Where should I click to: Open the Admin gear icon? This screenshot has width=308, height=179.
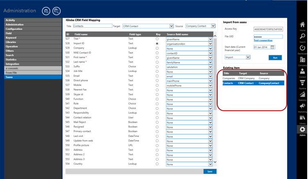coord(302,129)
